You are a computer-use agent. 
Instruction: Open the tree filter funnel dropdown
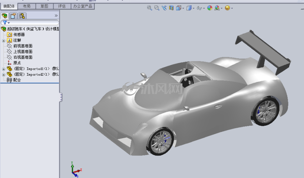(6, 23)
